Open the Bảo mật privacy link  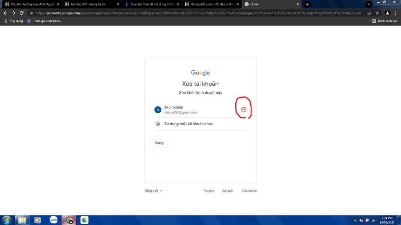[228, 191]
